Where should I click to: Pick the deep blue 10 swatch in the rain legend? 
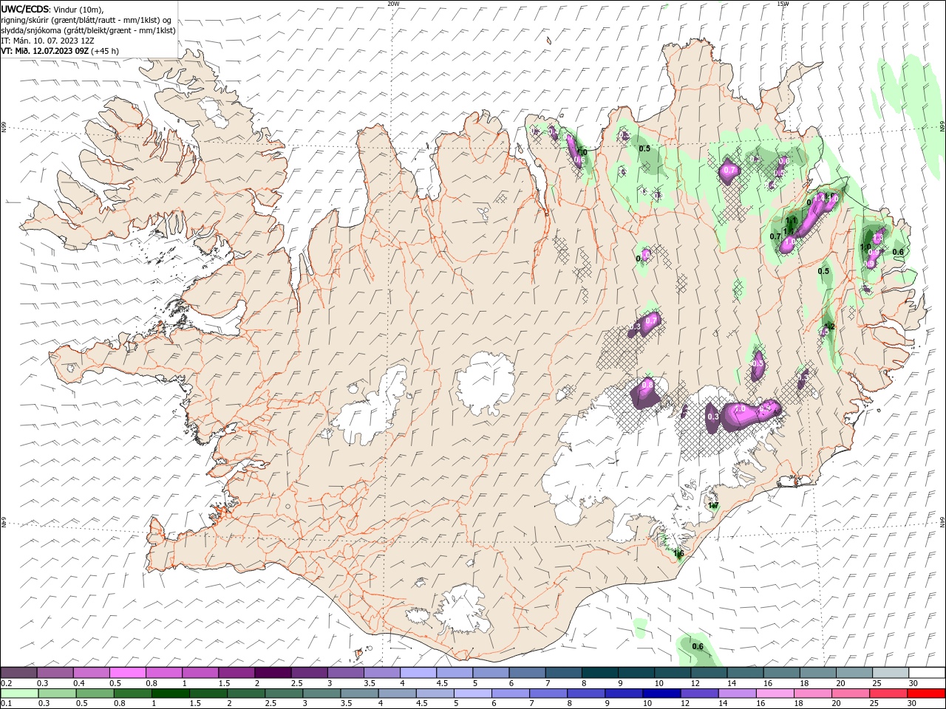click(662, 693)
